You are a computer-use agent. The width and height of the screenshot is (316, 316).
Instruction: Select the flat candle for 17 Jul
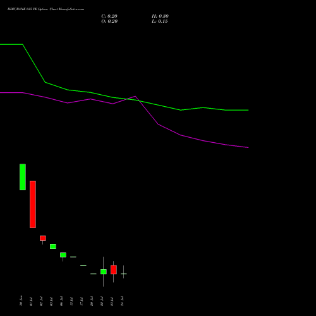tap(83, 265)
